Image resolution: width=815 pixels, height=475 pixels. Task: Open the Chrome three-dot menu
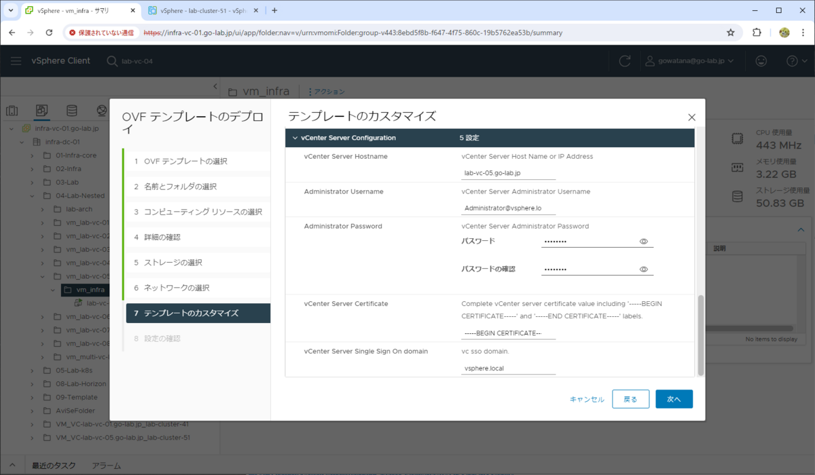[803, 33]
